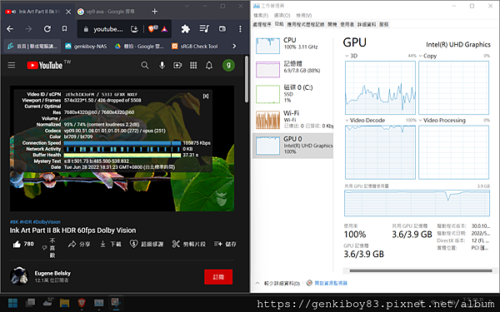Open the media playlist icon in toolbar

(204, 29)
